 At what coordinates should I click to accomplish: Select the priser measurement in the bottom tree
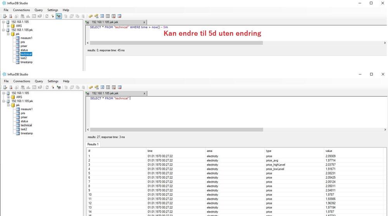24,117
